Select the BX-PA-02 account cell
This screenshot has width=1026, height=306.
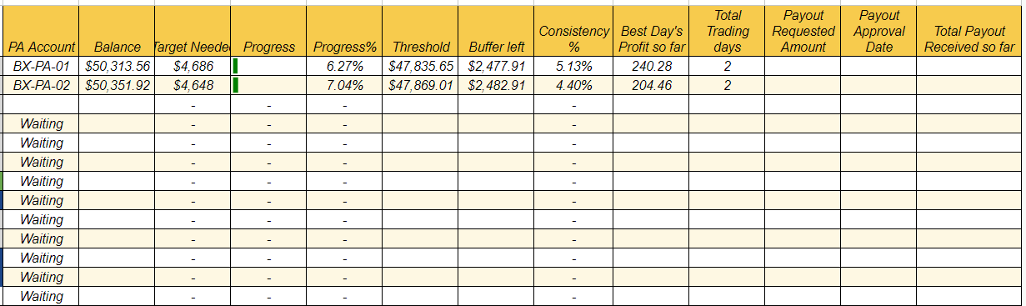point(41,85)
